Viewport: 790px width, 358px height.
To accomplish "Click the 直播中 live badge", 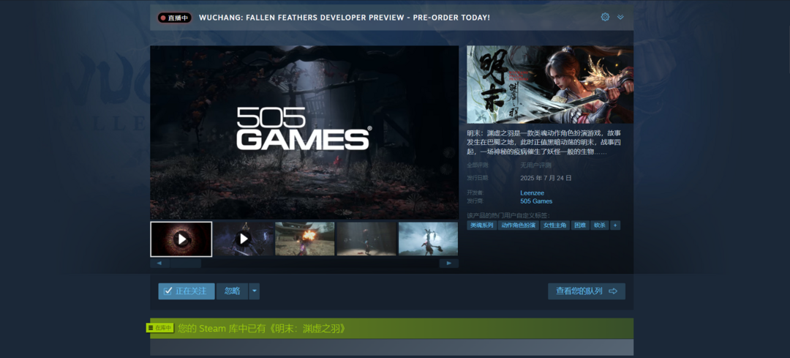I will pyautogui.click(x=174, y=18).
